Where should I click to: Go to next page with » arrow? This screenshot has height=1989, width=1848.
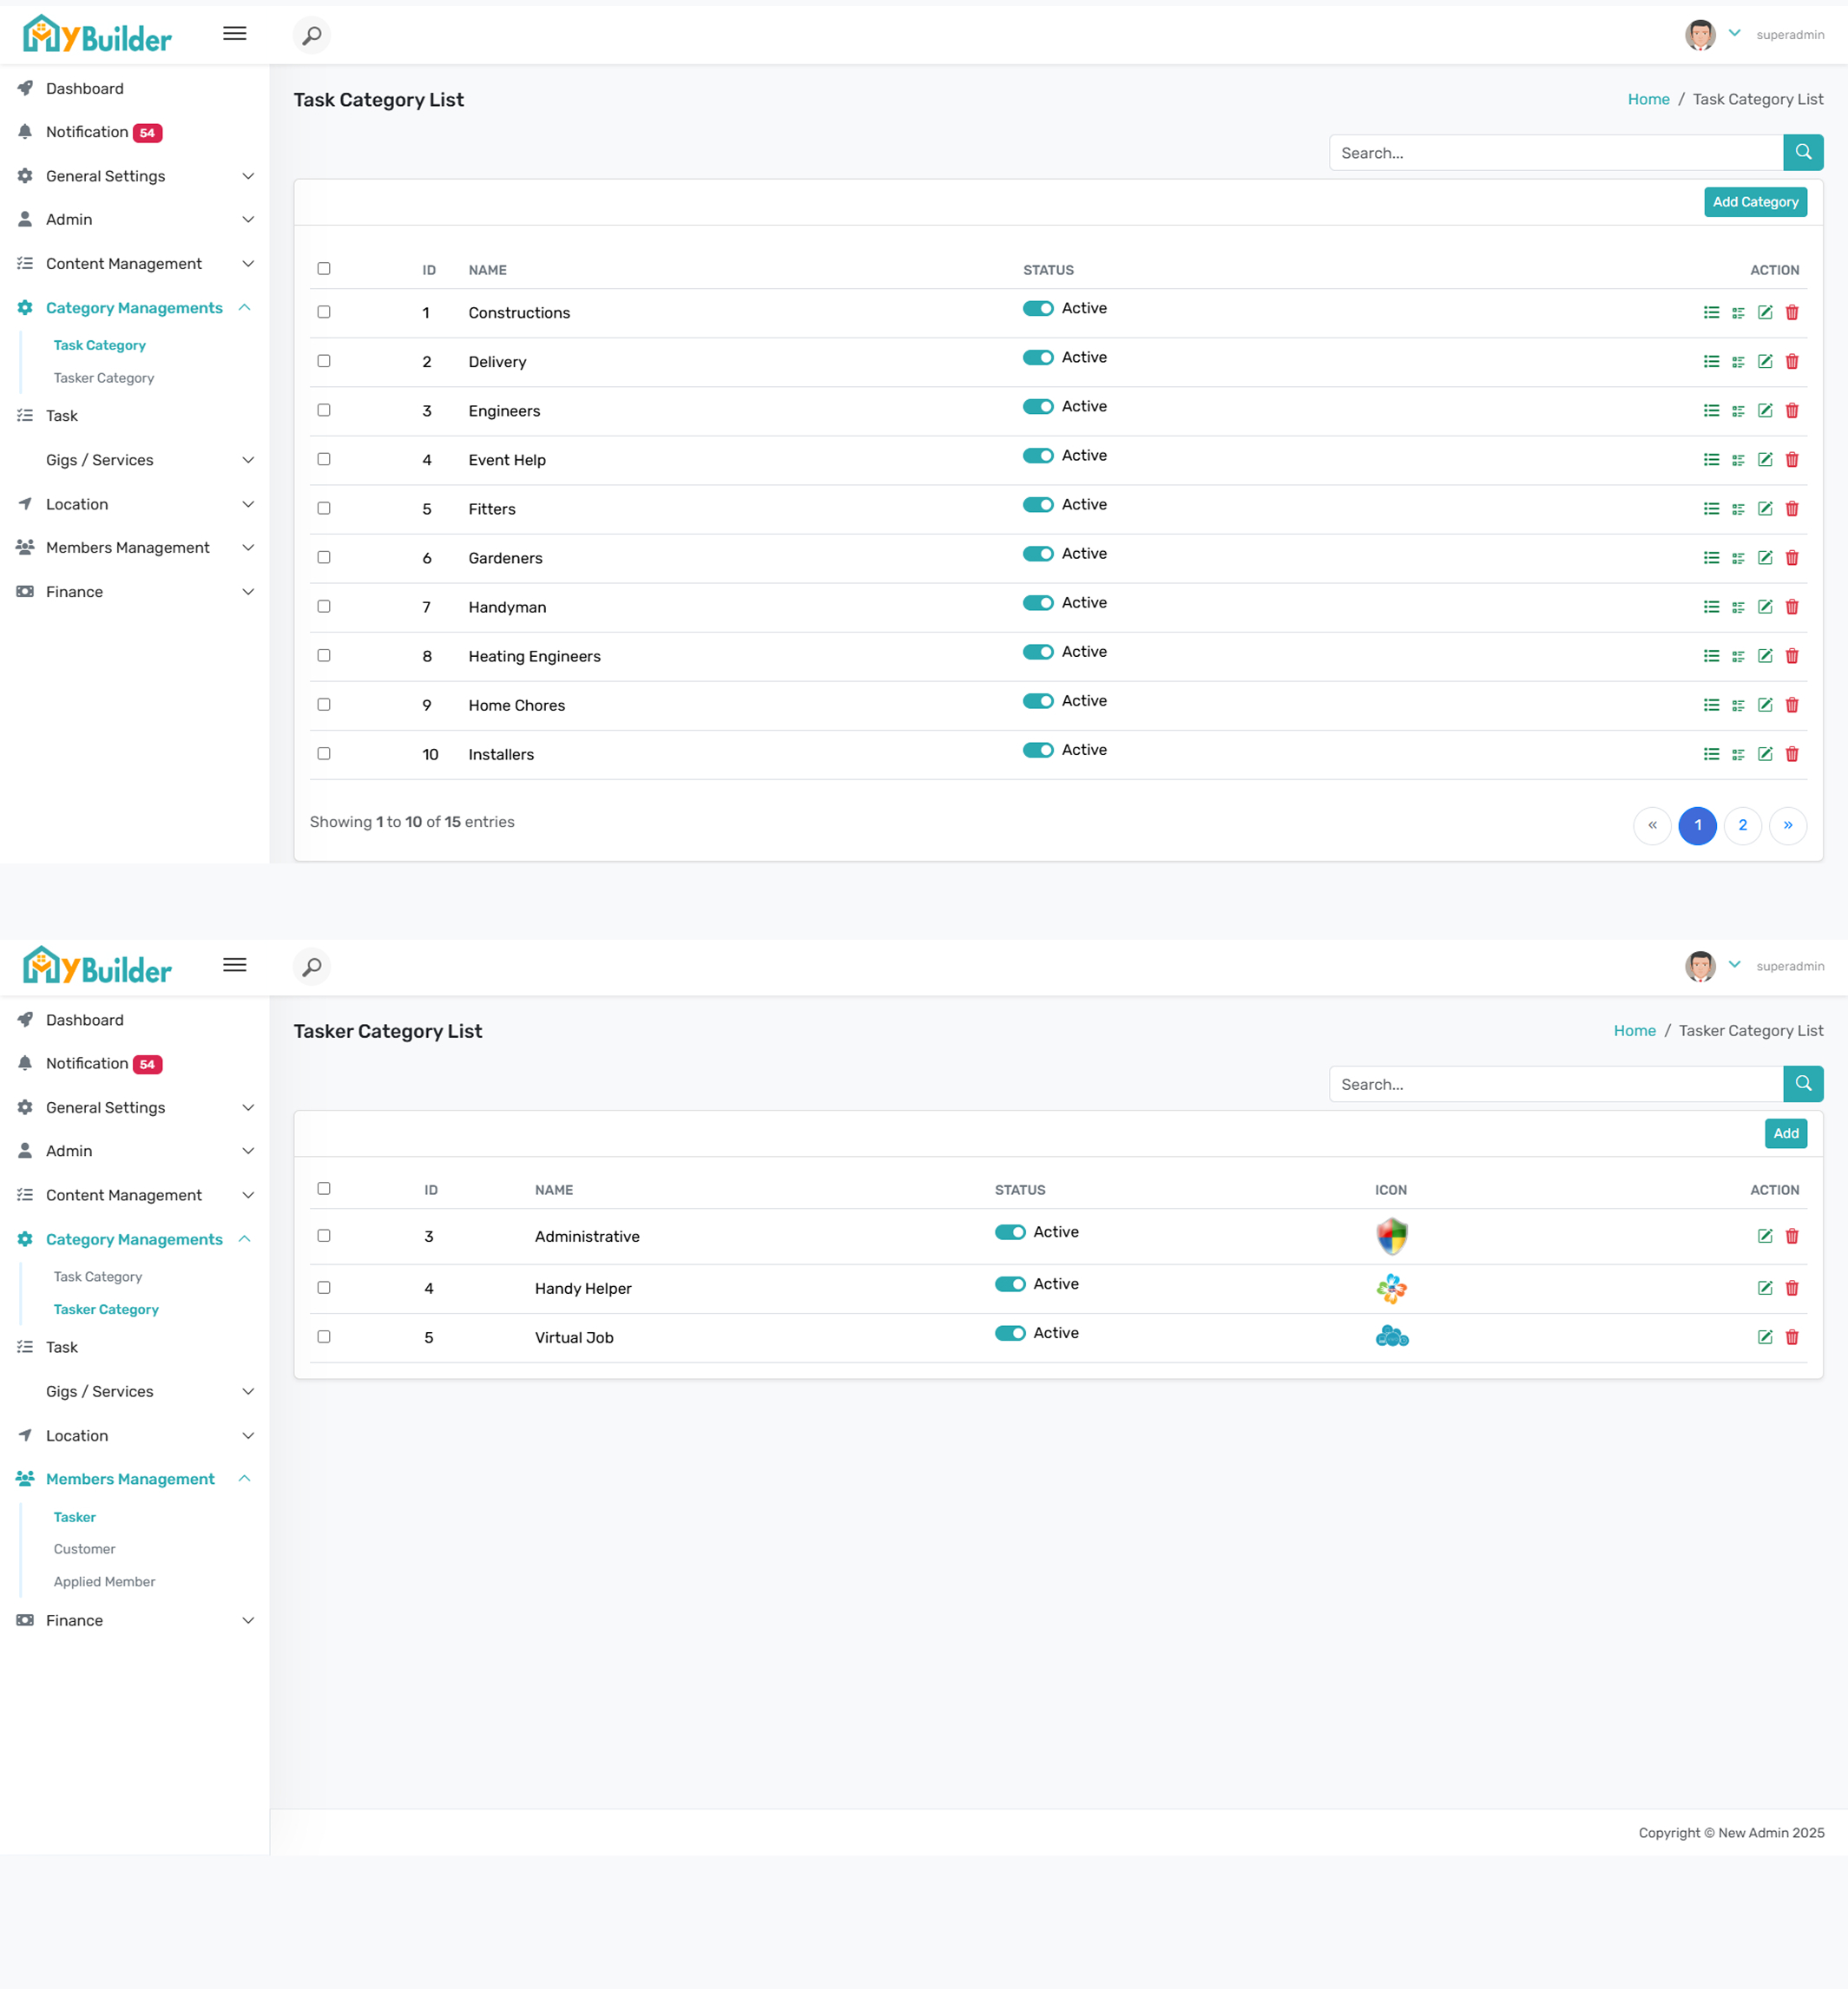(1787, 825)
